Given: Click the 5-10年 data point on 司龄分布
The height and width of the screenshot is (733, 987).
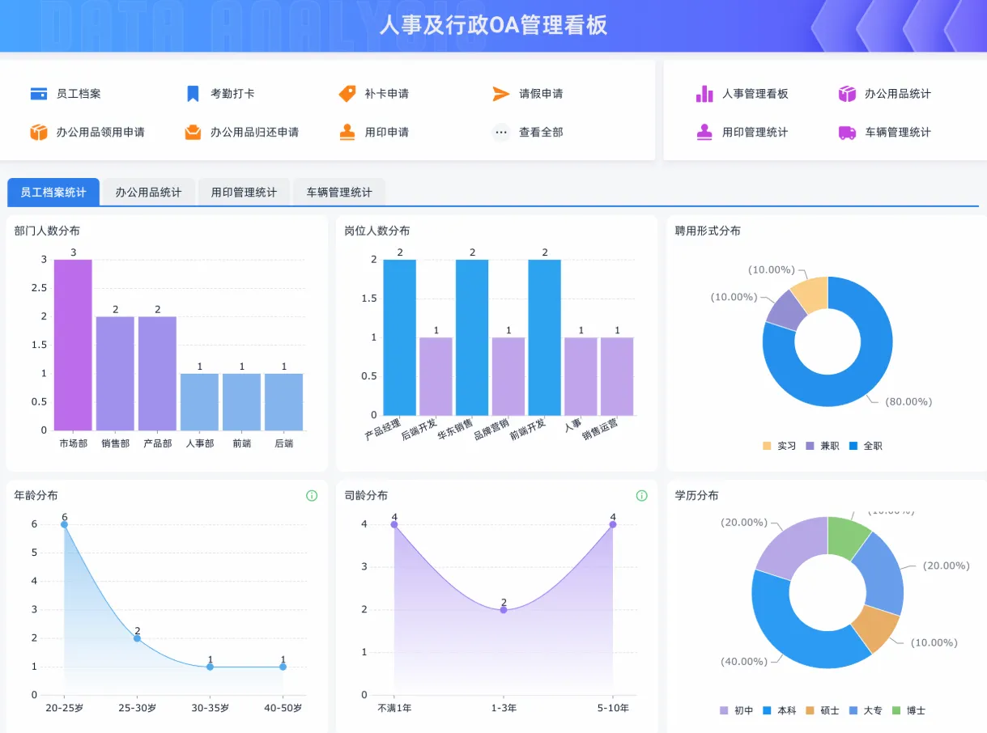Looking at the screenshot, I should 613,524.
